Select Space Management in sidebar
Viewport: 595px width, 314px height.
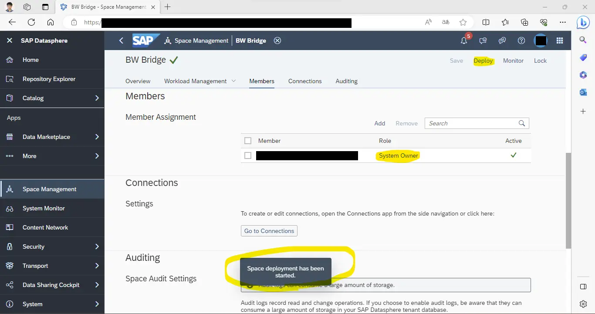[x=52, y=189]
